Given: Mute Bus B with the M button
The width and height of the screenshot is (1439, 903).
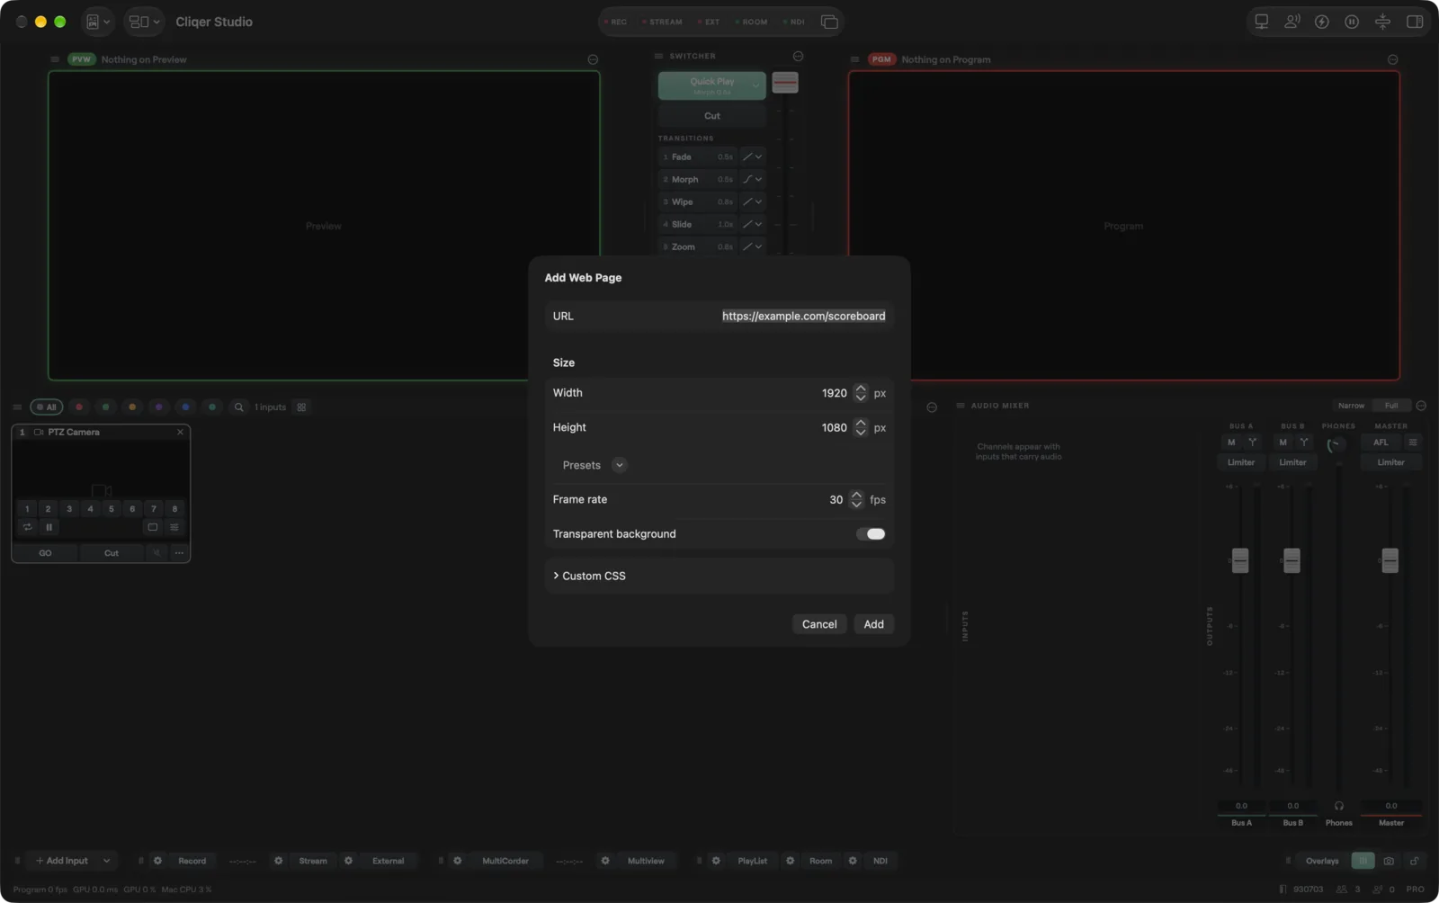Looking at the screenshot, I should coord(1283,443).
